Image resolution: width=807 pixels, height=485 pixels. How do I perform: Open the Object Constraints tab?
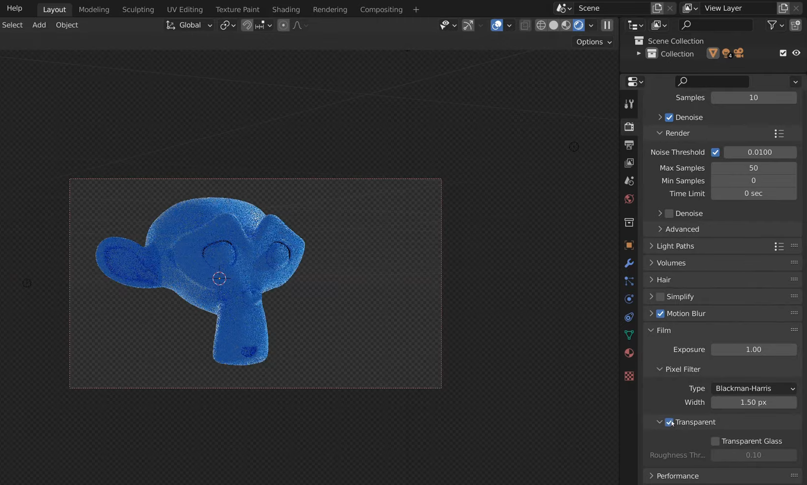pyautogui.click(x=629, y=317)
